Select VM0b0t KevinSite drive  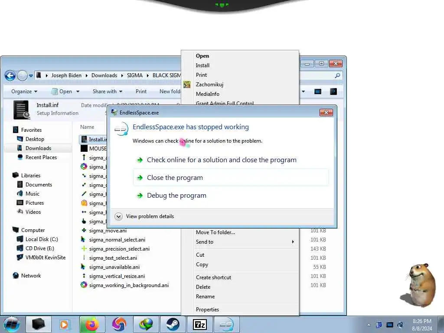(x=45, y=258)
